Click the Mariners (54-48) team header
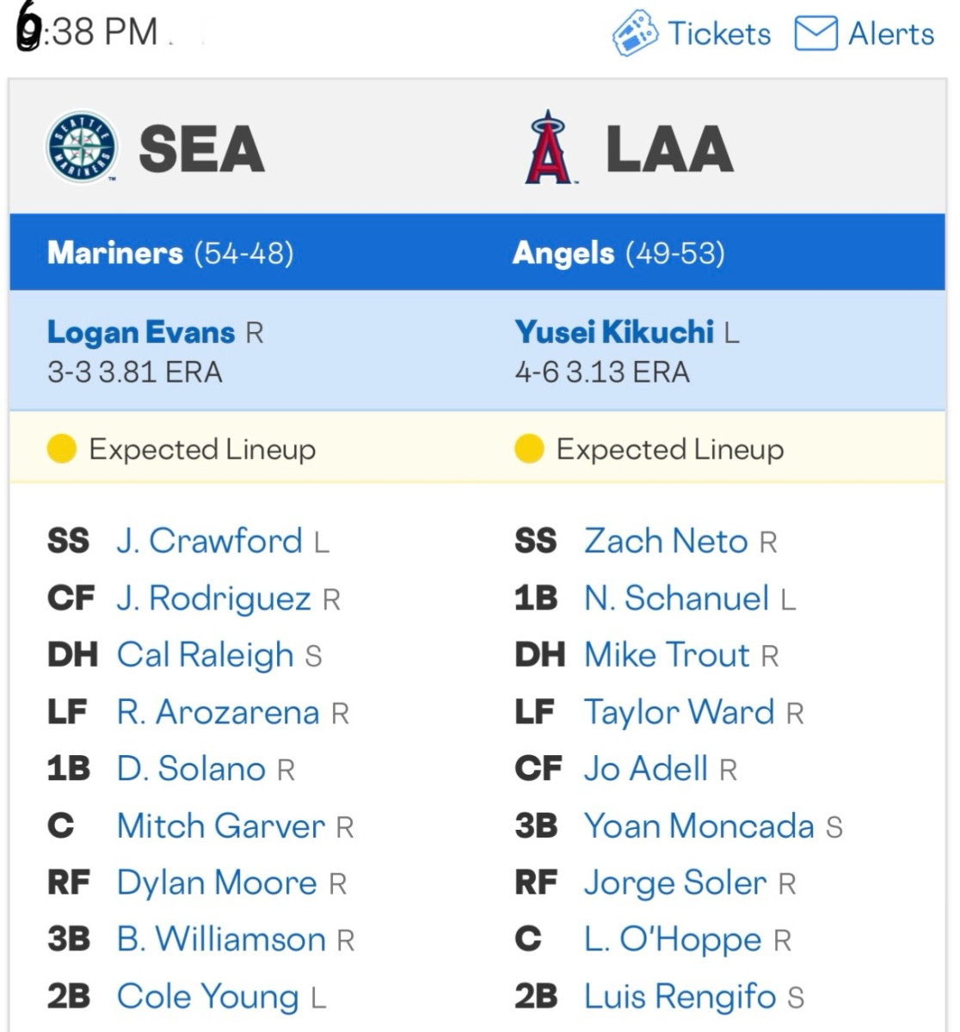 [x=170, y=253]
